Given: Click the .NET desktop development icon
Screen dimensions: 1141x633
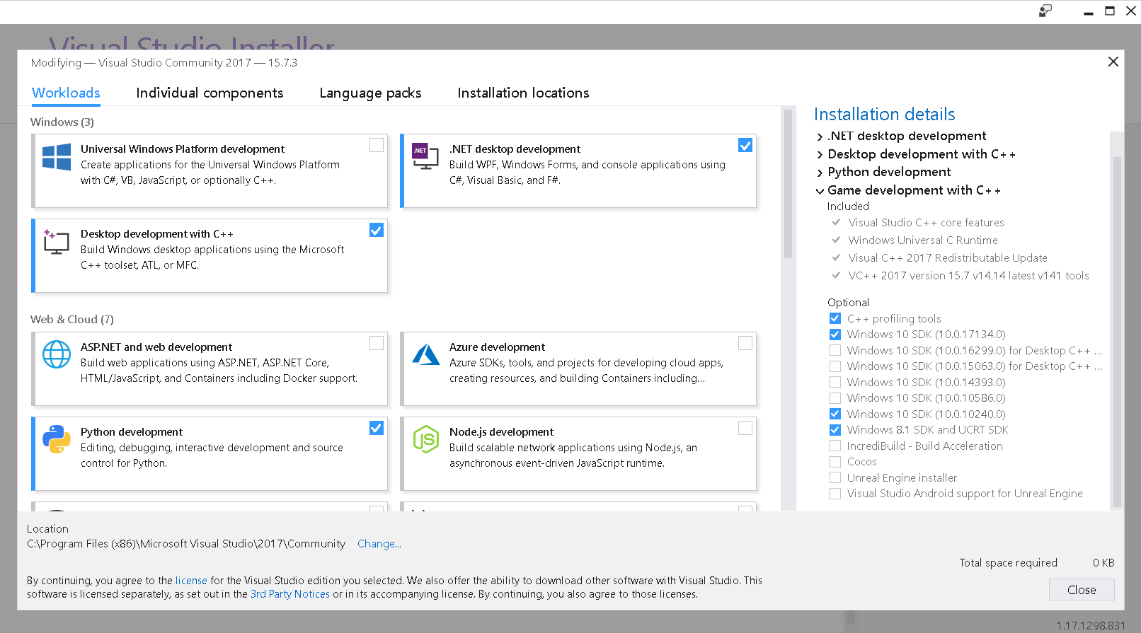Looking at the screenshot, I should [x=425, y=156].
